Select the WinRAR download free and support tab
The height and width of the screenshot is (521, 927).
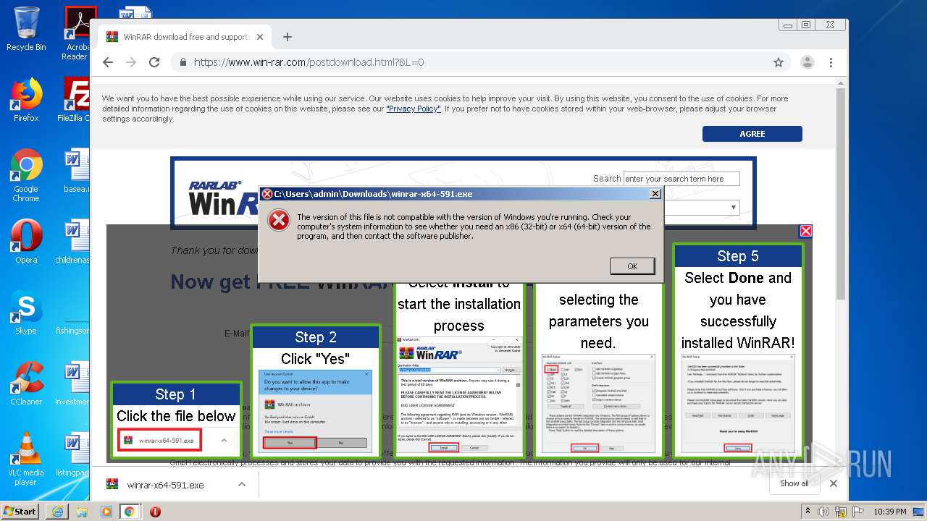pos(184,37)
